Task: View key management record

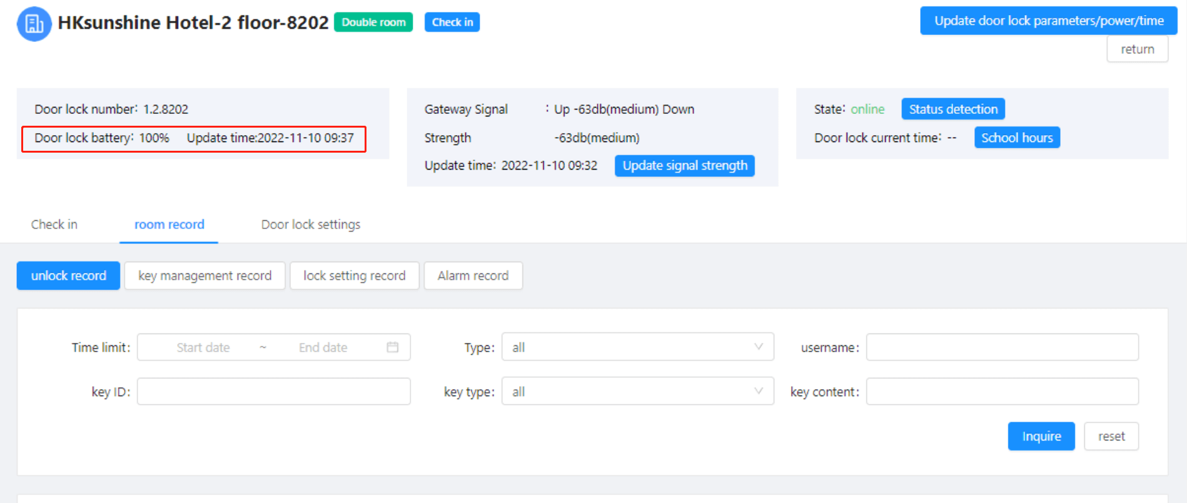Action: click(205, 276)
